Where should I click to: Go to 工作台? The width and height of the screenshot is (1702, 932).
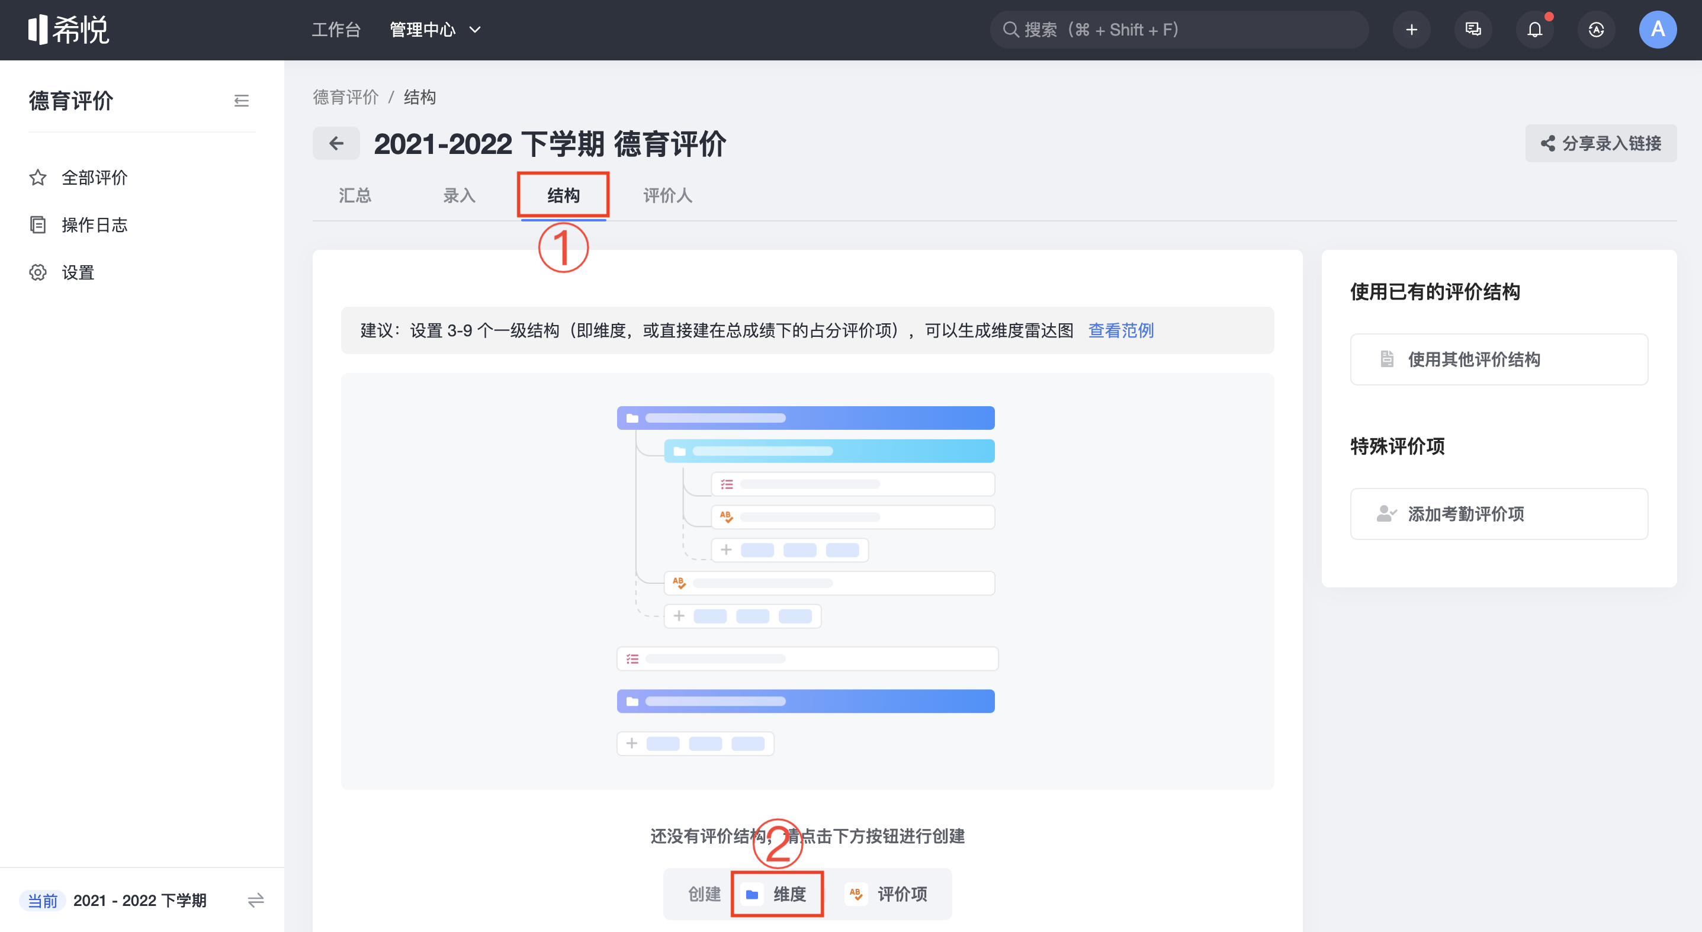point(336,30)
